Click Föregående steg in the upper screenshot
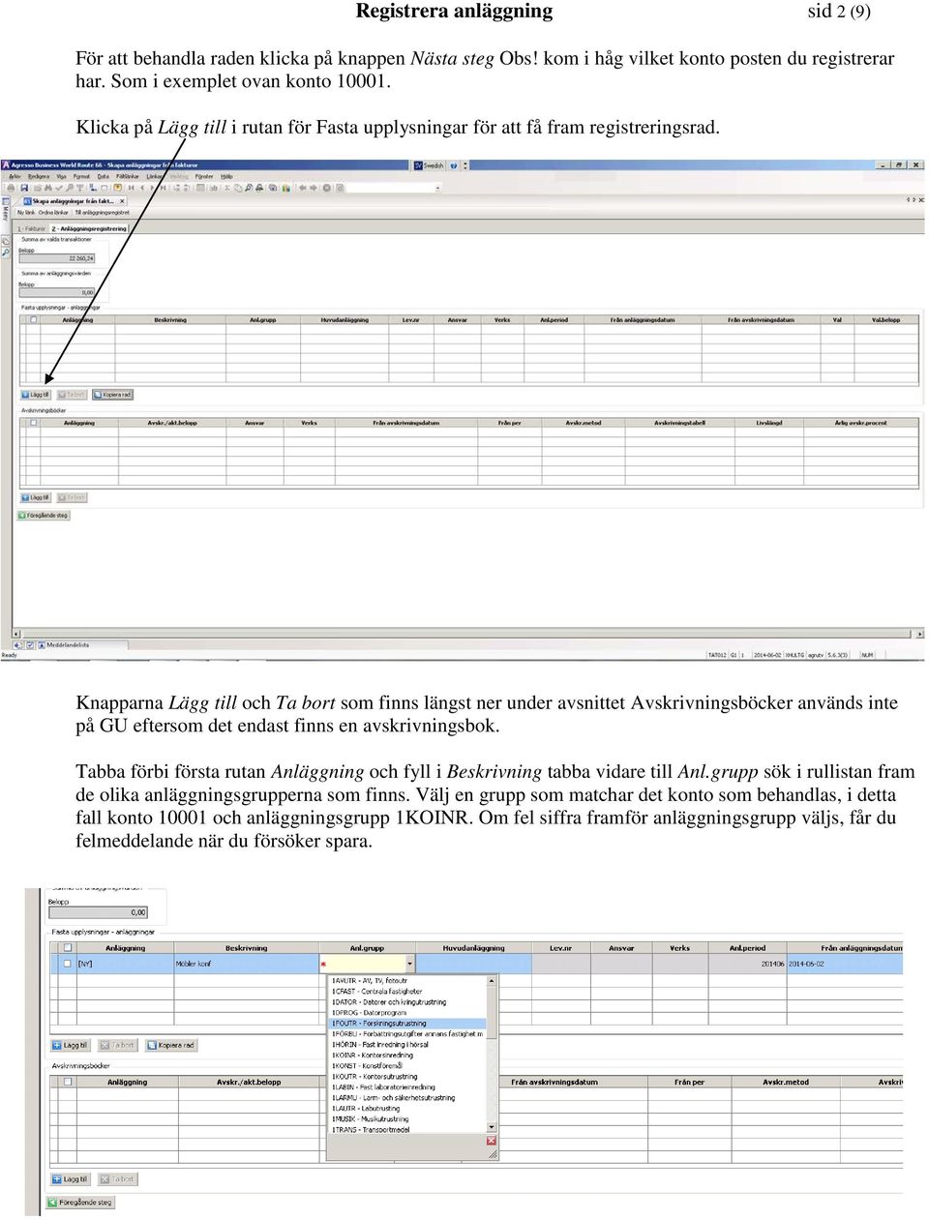Image resolution: width=929 pixels, height=1220 pixels. click(x=44, y=516)
